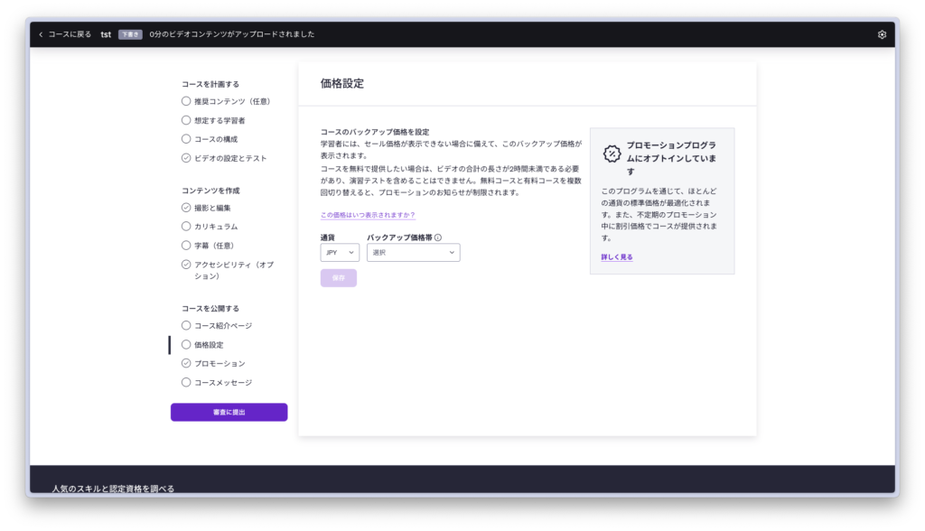Click the 詳しく見る link
This screenshot has height=531, width=925.
(x=617, y=257)
